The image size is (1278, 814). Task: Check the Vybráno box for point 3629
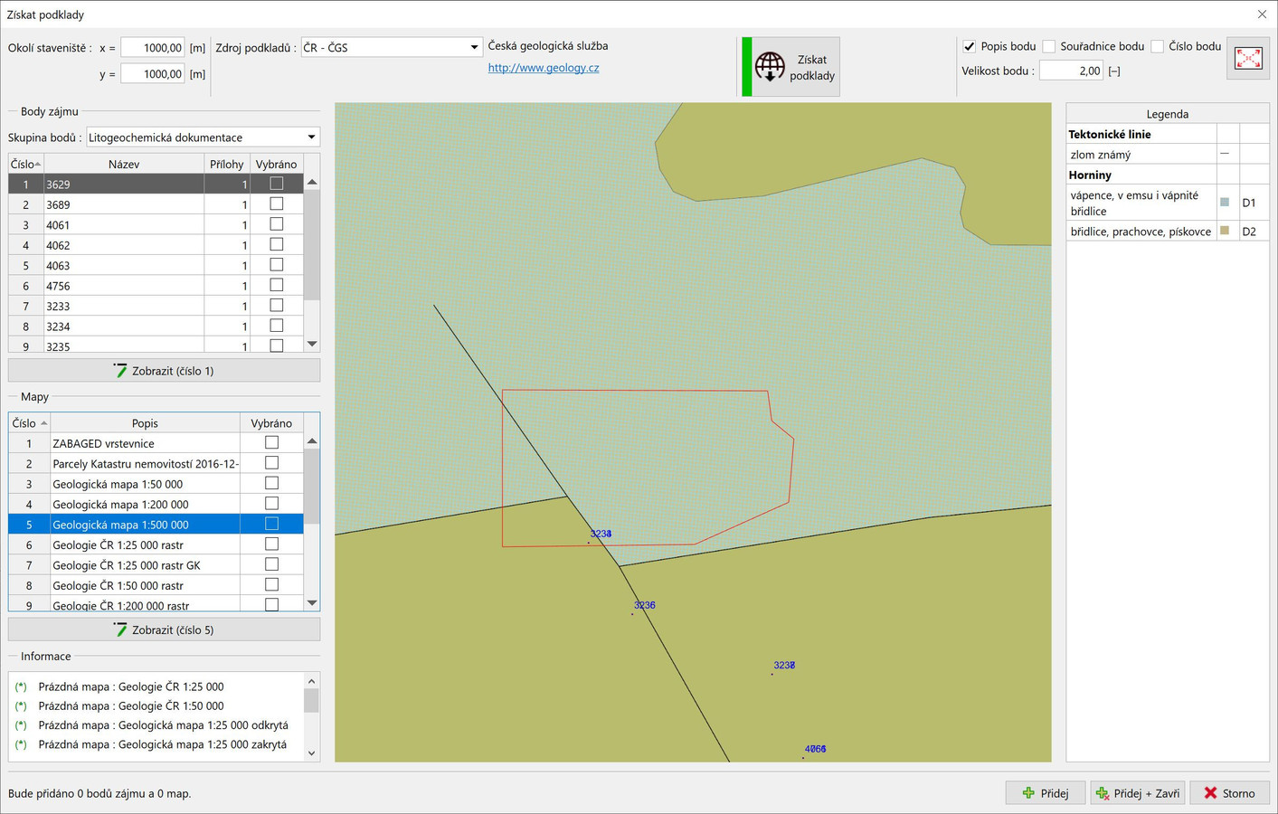(276, 184)
